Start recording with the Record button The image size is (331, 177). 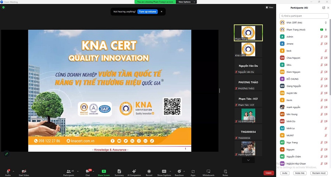click(149, 173)
